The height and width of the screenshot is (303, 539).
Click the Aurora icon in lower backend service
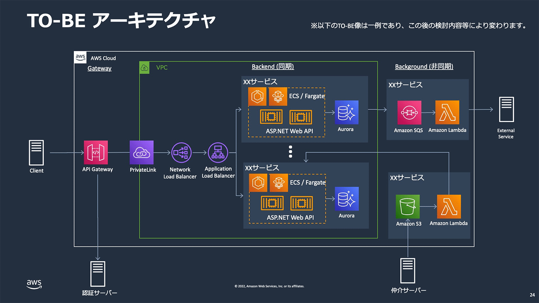pos(346,199)
